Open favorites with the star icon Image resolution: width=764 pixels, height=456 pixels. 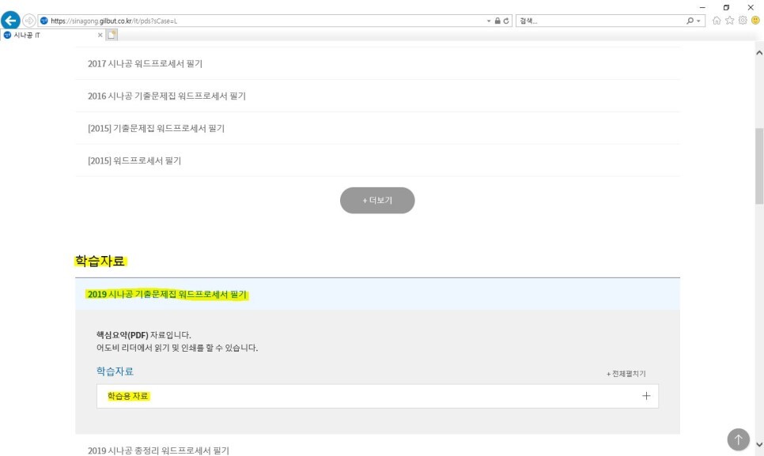tap(729, 21)
